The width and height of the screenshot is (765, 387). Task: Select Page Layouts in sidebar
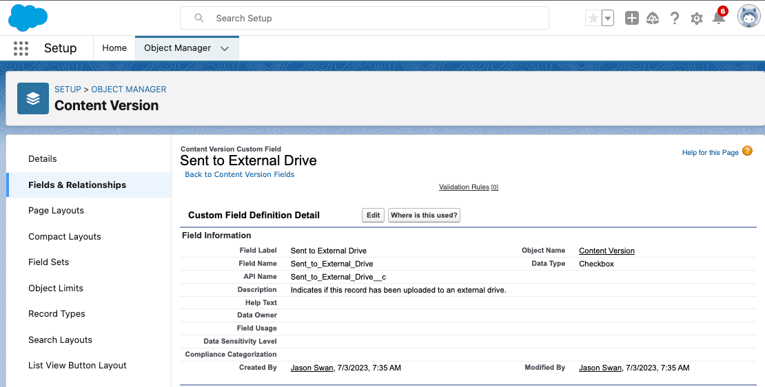pyautogui.click(x=56, y=211)
